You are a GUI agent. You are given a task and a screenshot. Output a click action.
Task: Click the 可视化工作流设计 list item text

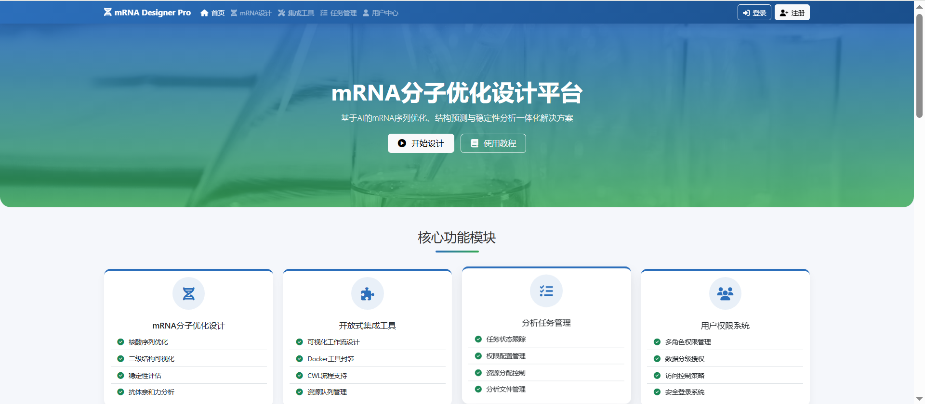coord(334,342)
